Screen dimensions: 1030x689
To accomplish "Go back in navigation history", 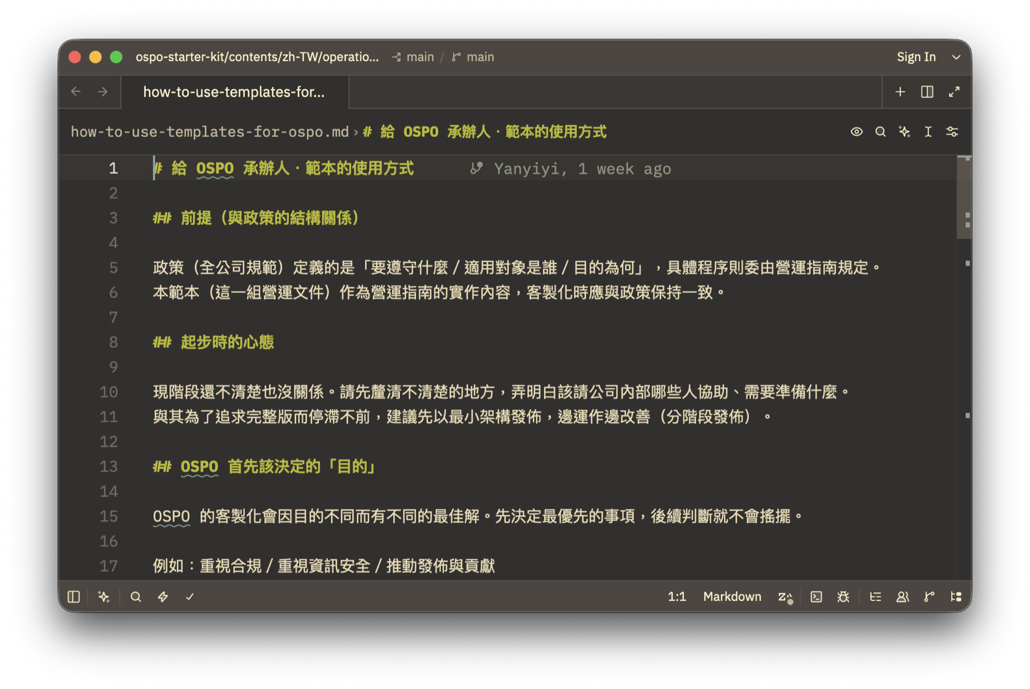I will click(x=76, y=91).
